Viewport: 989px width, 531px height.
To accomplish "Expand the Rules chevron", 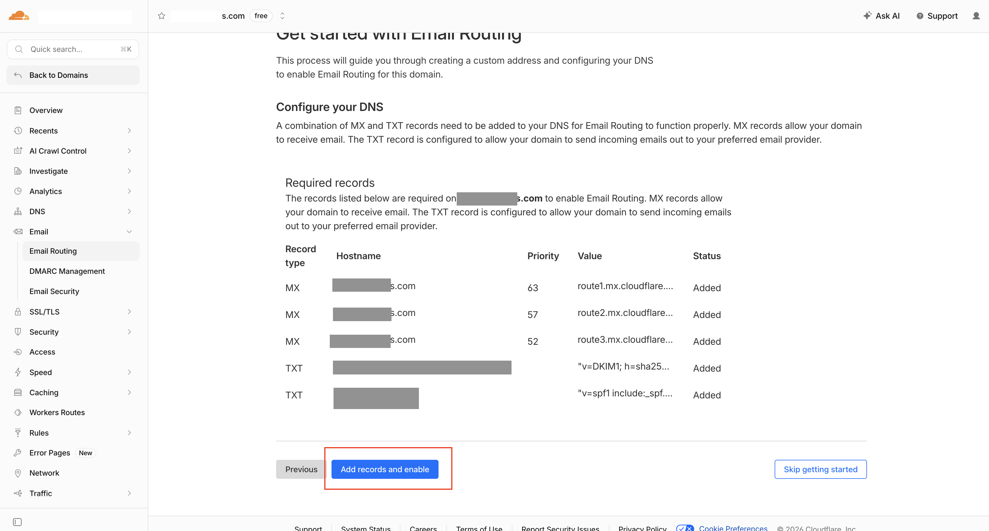I will (129, 433).
